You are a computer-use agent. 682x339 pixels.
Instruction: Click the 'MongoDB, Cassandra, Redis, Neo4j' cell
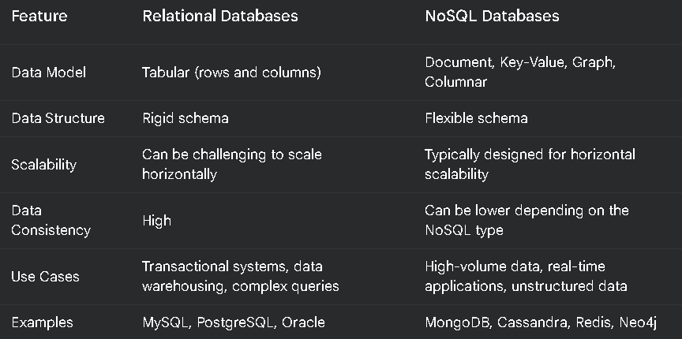click(x=541, y=322)
